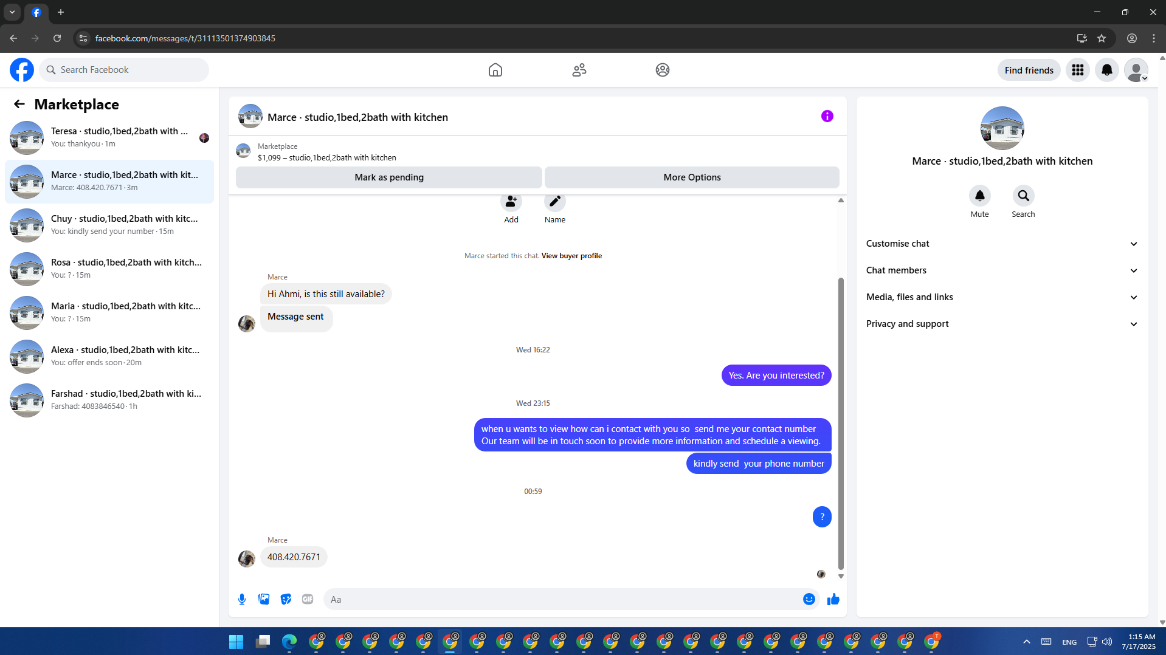Go back with the browser back arrow
The width and height of the screenshot is (1166, 655).
pos(13,38)
